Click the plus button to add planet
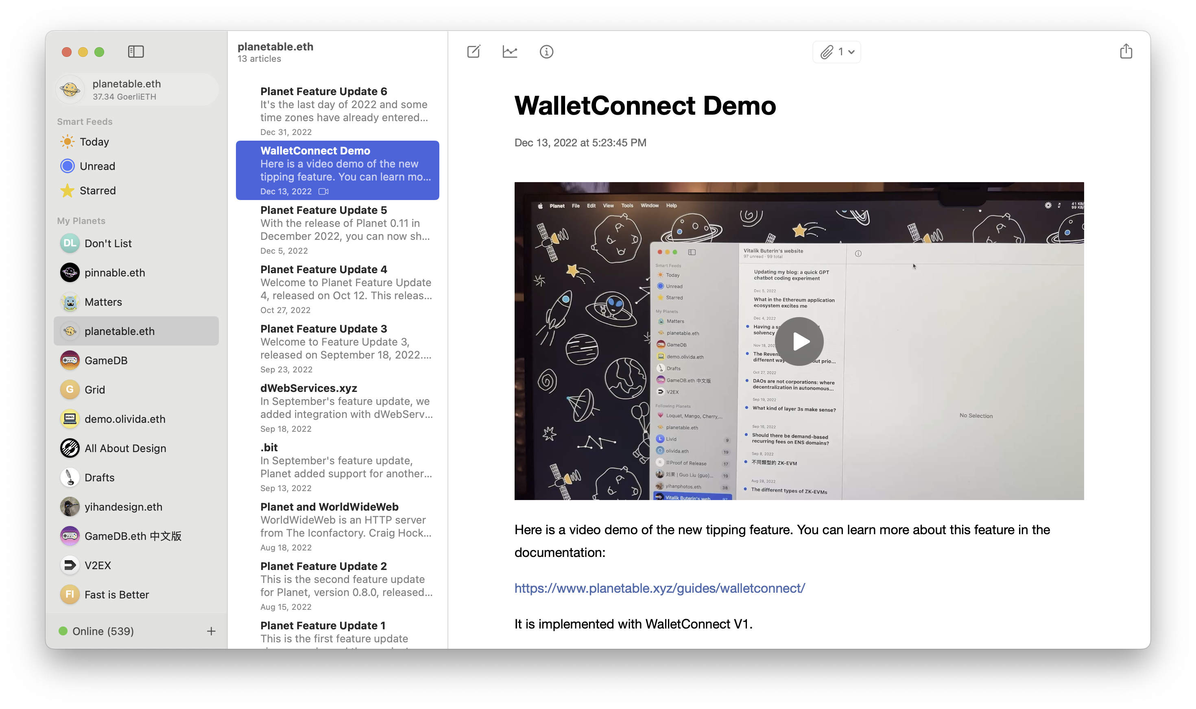Viewport: 1196px width, 709px height. pyautogui.click(x=211, y=631)
